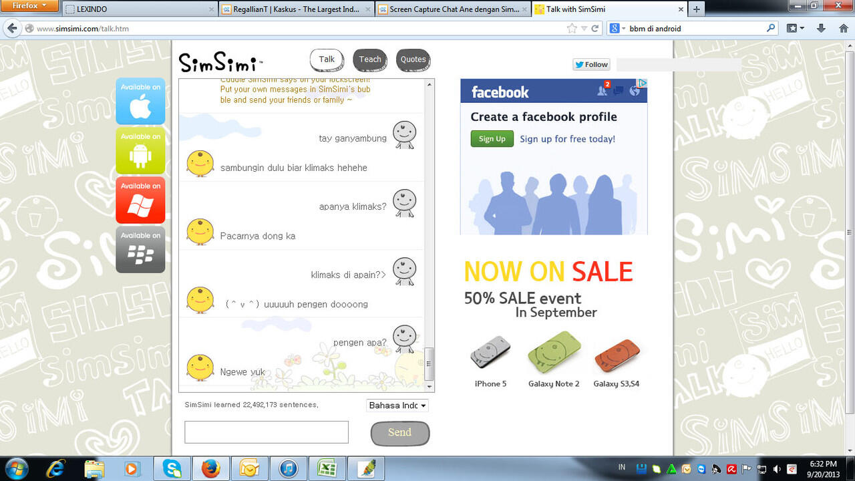This screenshot has width=855, height=481.
Task: Select the Windows Phone availability badge
Action: click(140, 200)
